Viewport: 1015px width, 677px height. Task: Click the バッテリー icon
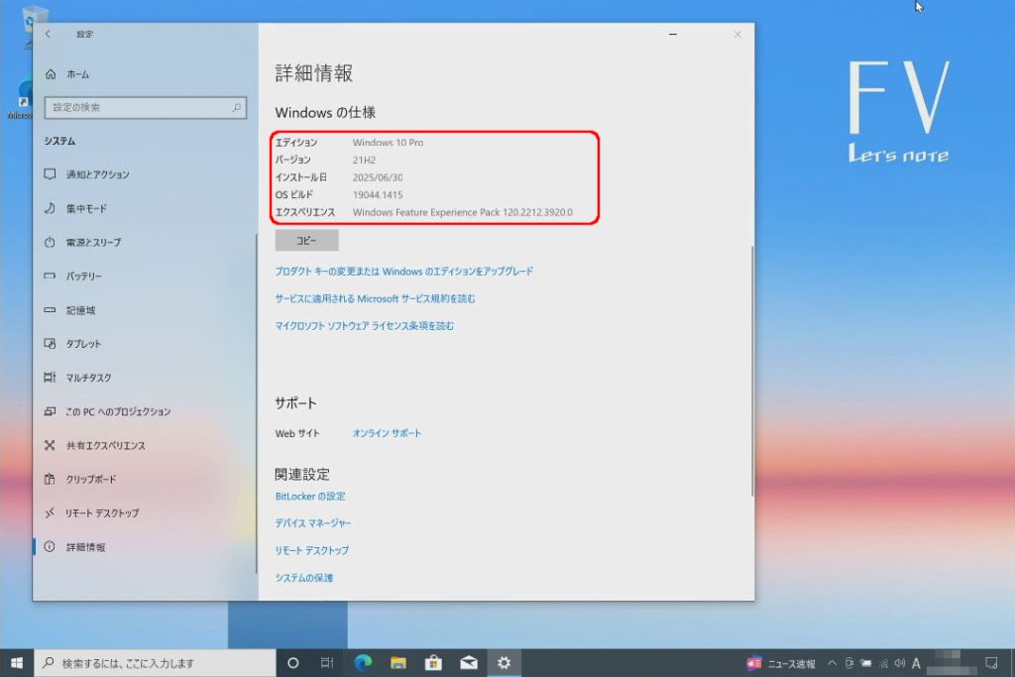point(50,276)
